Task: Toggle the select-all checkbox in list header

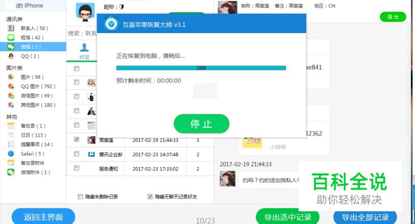Action: click(x=76, y=69)
